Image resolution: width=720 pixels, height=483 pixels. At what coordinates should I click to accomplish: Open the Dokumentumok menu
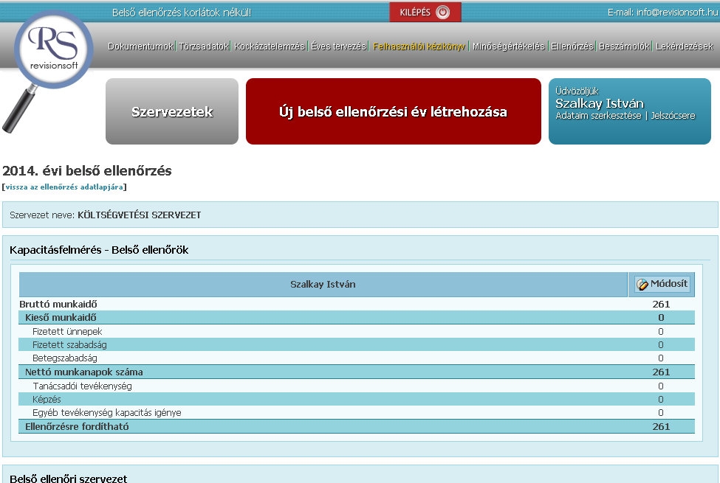click(140, 46)
